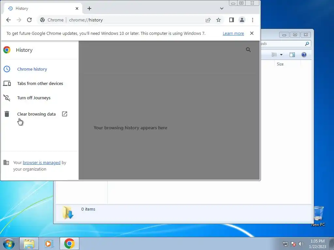Image resolution: width=334 pixels, height=250 pixels.
Task: Select Chrome history in sidebar
Action: (x=32, y=69)
